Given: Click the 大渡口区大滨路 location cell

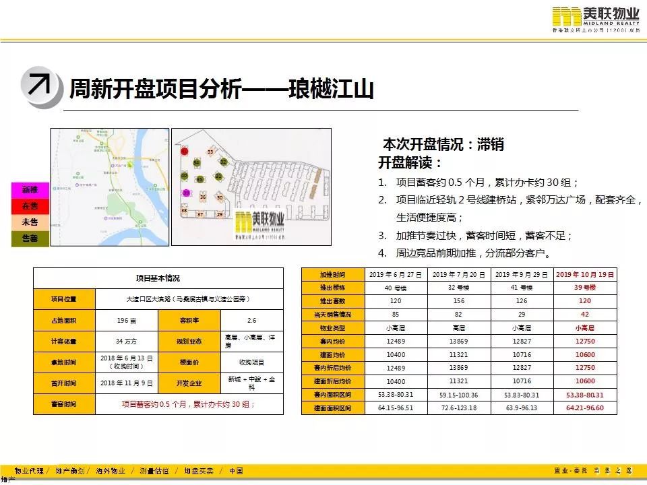Looking at the screenshot, I should (x=189, y=299).
